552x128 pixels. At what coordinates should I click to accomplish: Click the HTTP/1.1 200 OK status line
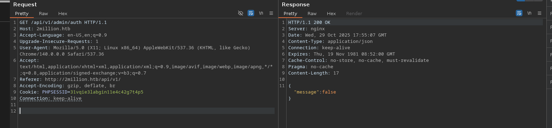tap(309, 22)
